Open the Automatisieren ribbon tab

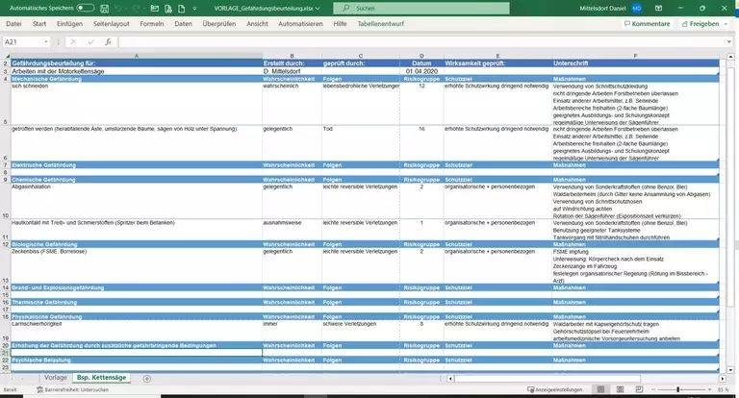point(300,23)
